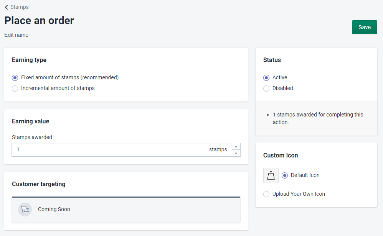
Task: Select Fixed amount of stamps option
Action: pos(15,78)
